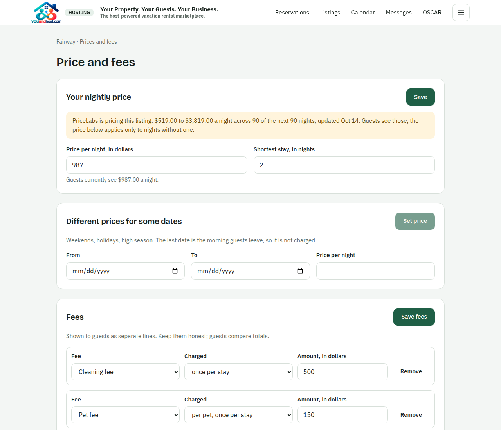Open OSCAR in the navigation
This screenshot has width=501, height=430.
(432, 13)
